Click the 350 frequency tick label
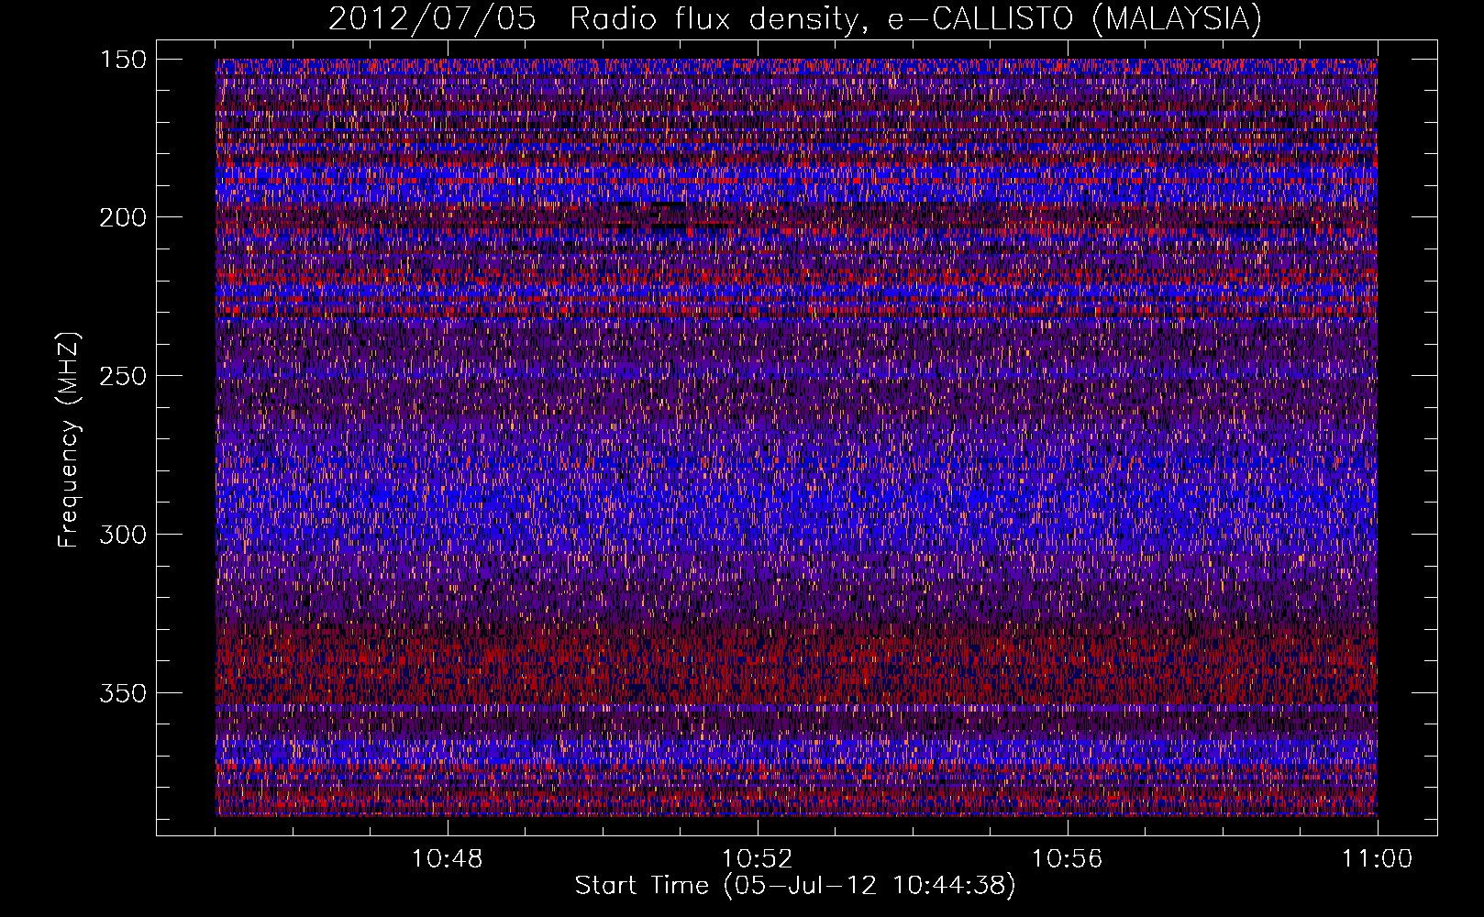 123,693
